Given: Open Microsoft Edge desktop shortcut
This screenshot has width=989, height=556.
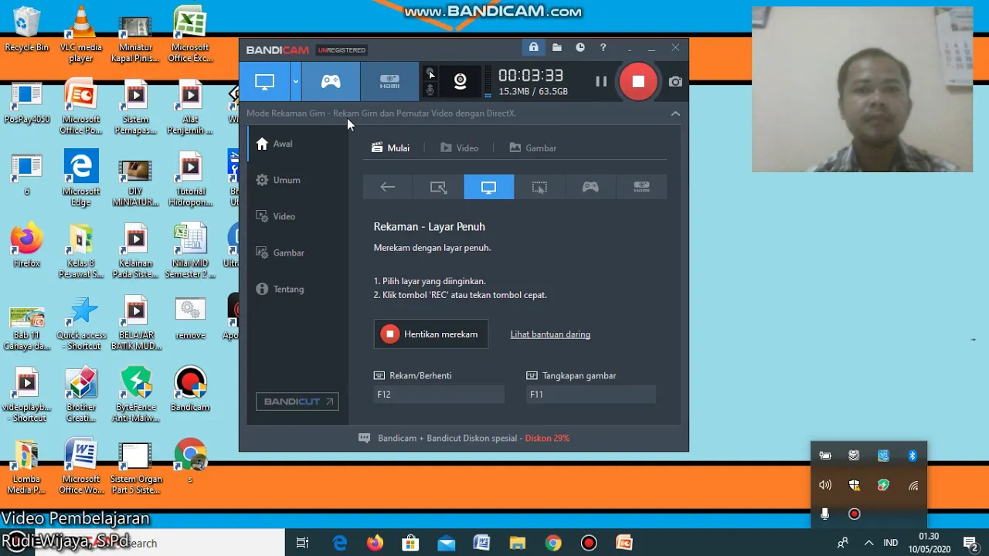Looking at the screenshot, I should 81,179.
